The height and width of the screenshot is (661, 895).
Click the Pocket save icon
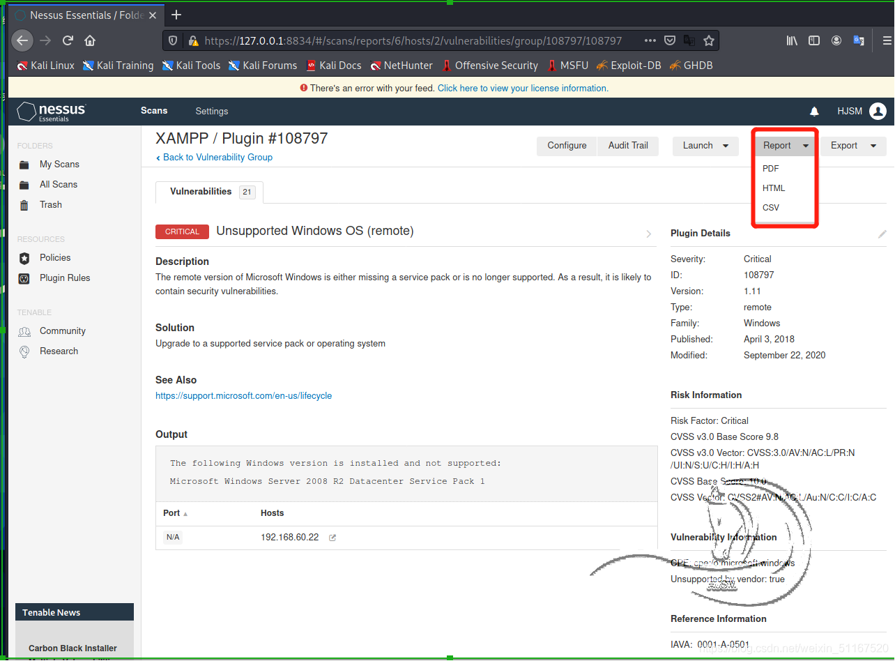point(670,40)
